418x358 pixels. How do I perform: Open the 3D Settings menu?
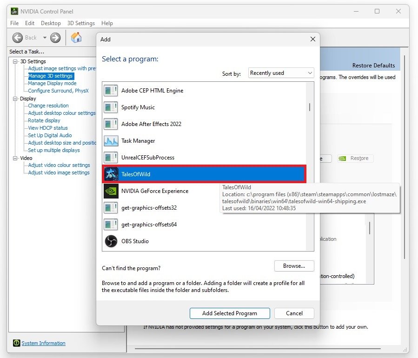click(81, 23)
